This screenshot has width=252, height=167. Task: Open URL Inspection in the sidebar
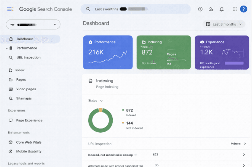coord(29,57)
